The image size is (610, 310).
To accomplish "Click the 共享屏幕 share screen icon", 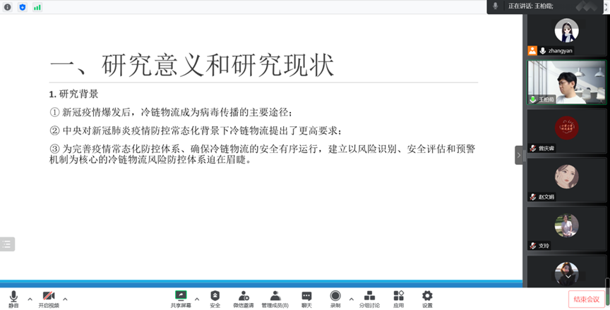I will click(x=181, y=298).
